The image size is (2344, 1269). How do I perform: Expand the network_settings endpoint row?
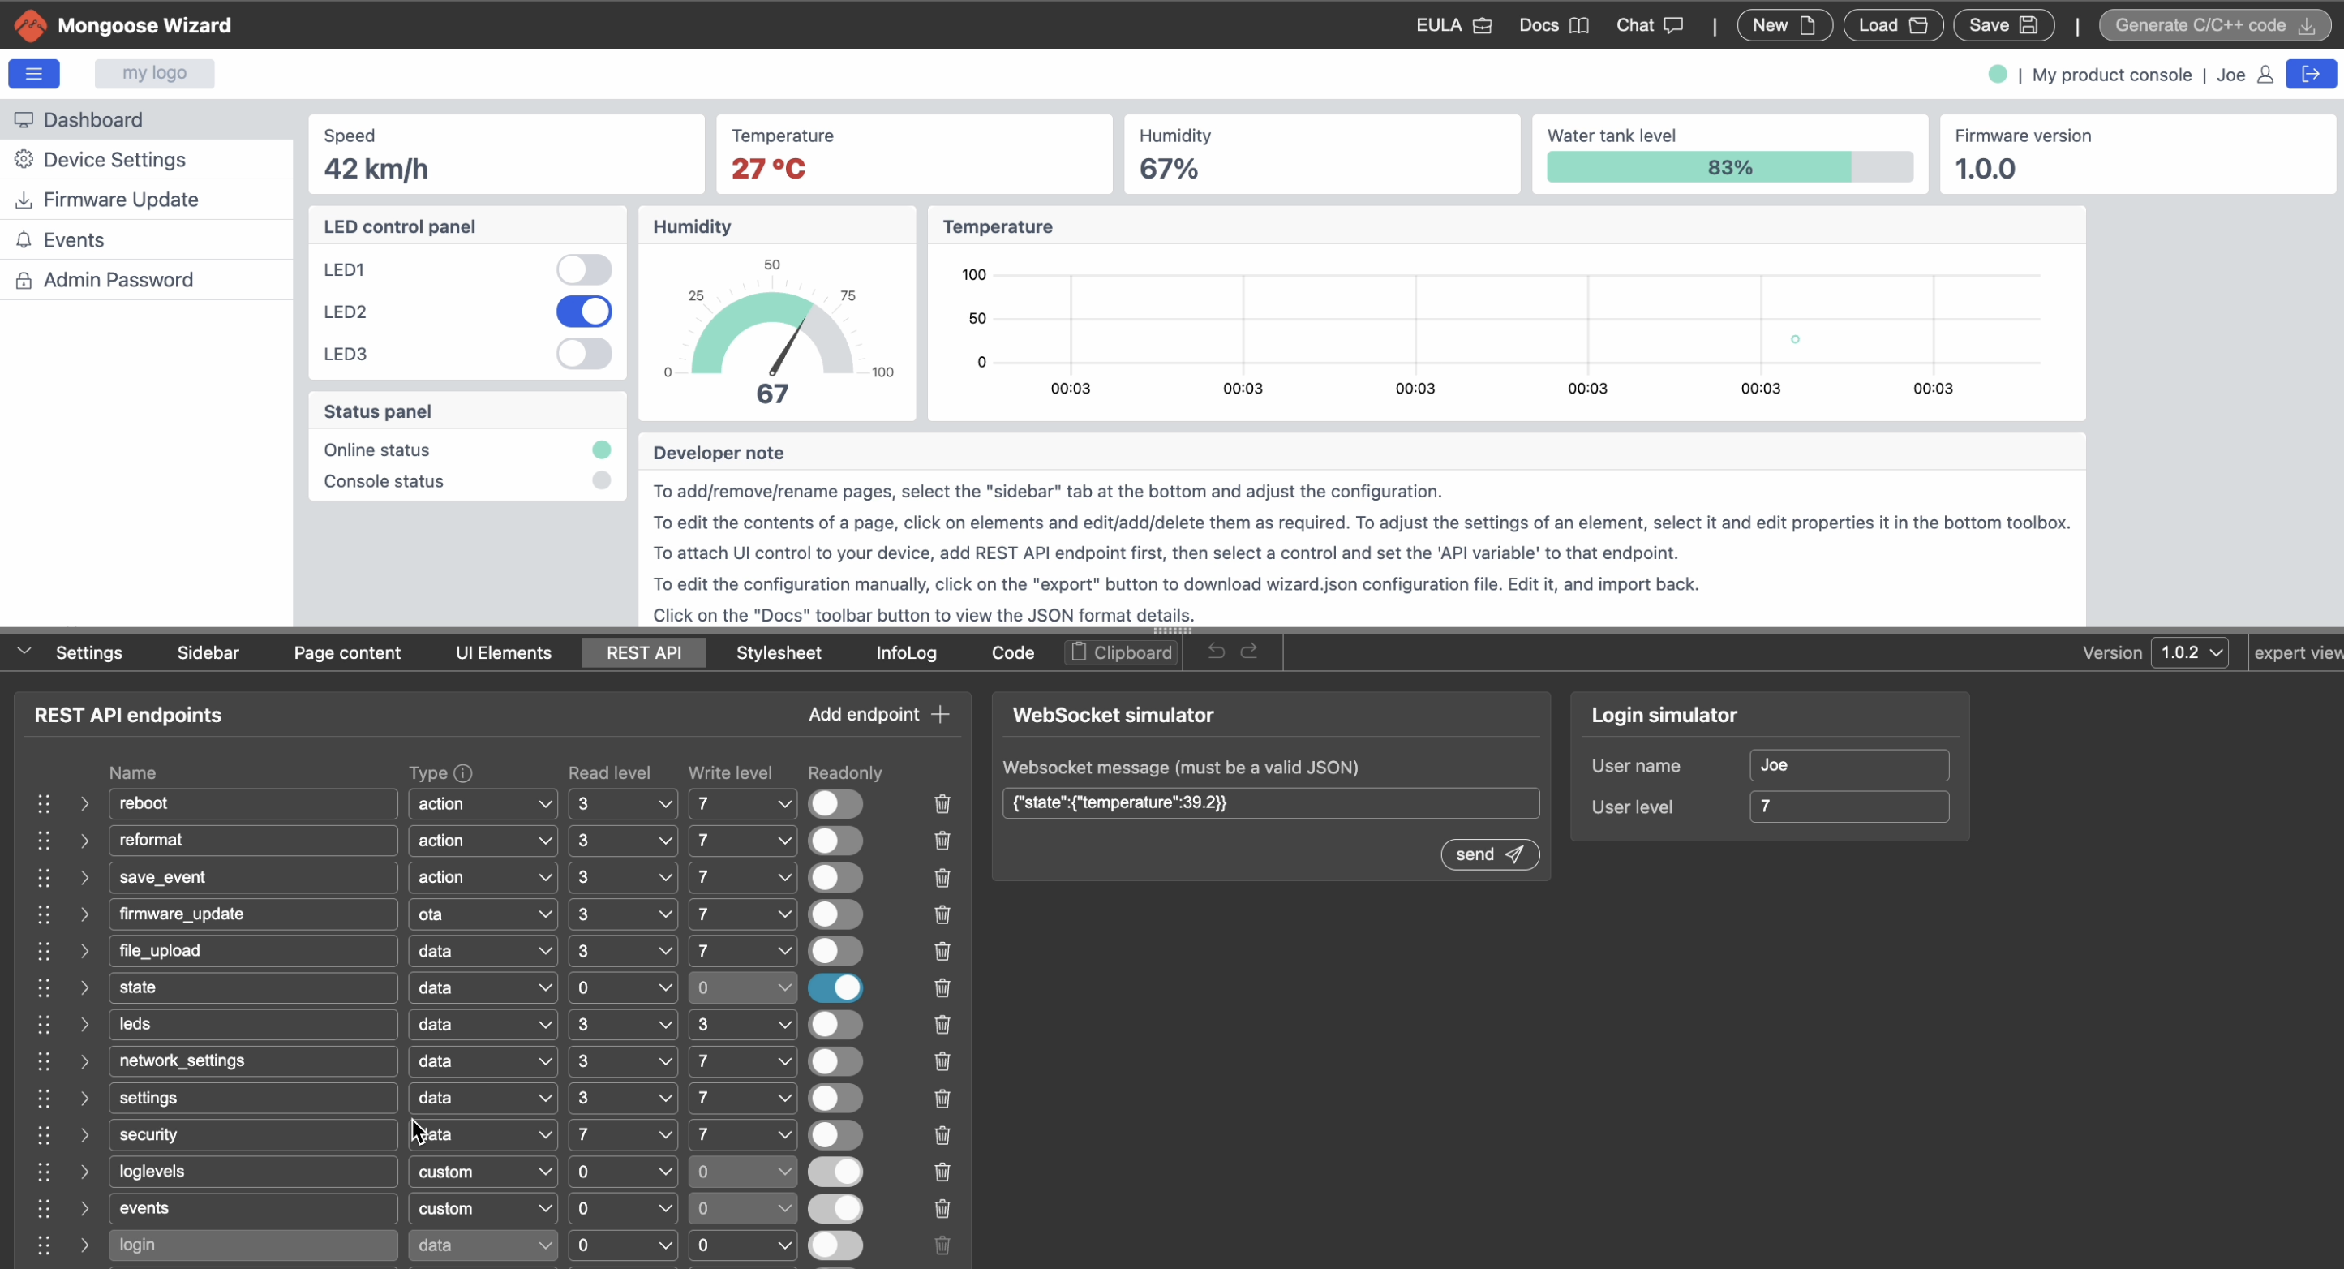[x=84, y=1061]
